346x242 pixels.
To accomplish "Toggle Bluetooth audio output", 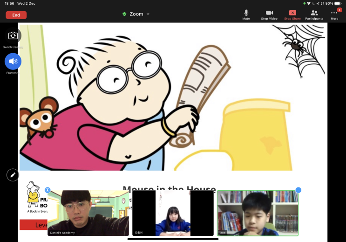I will coord(13,61).
